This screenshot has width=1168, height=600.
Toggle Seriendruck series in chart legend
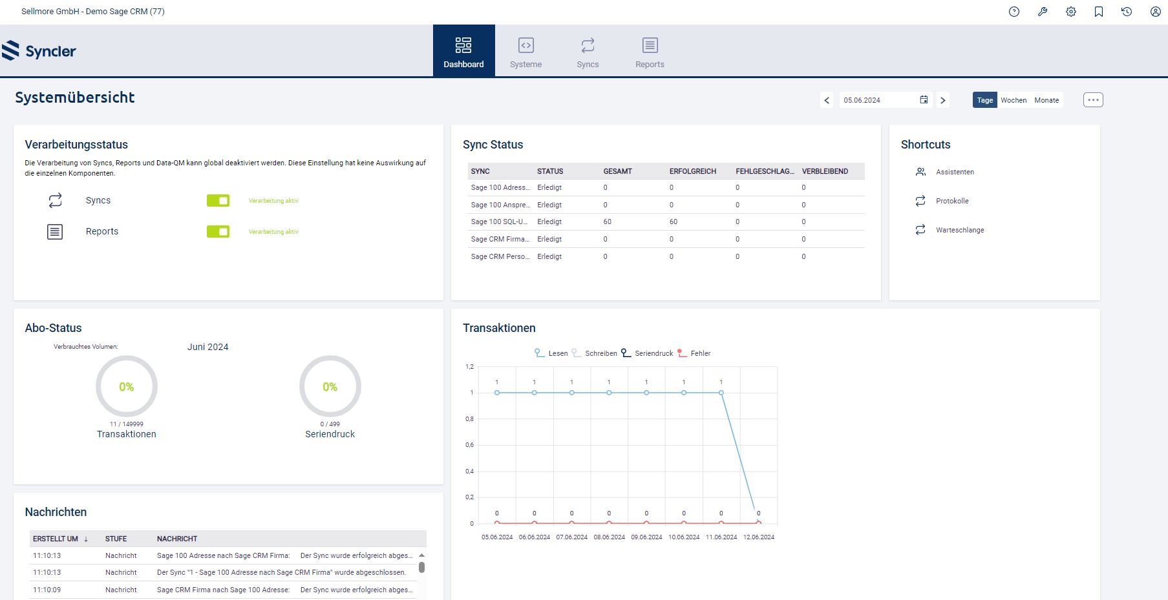click(x=647, y=353)
